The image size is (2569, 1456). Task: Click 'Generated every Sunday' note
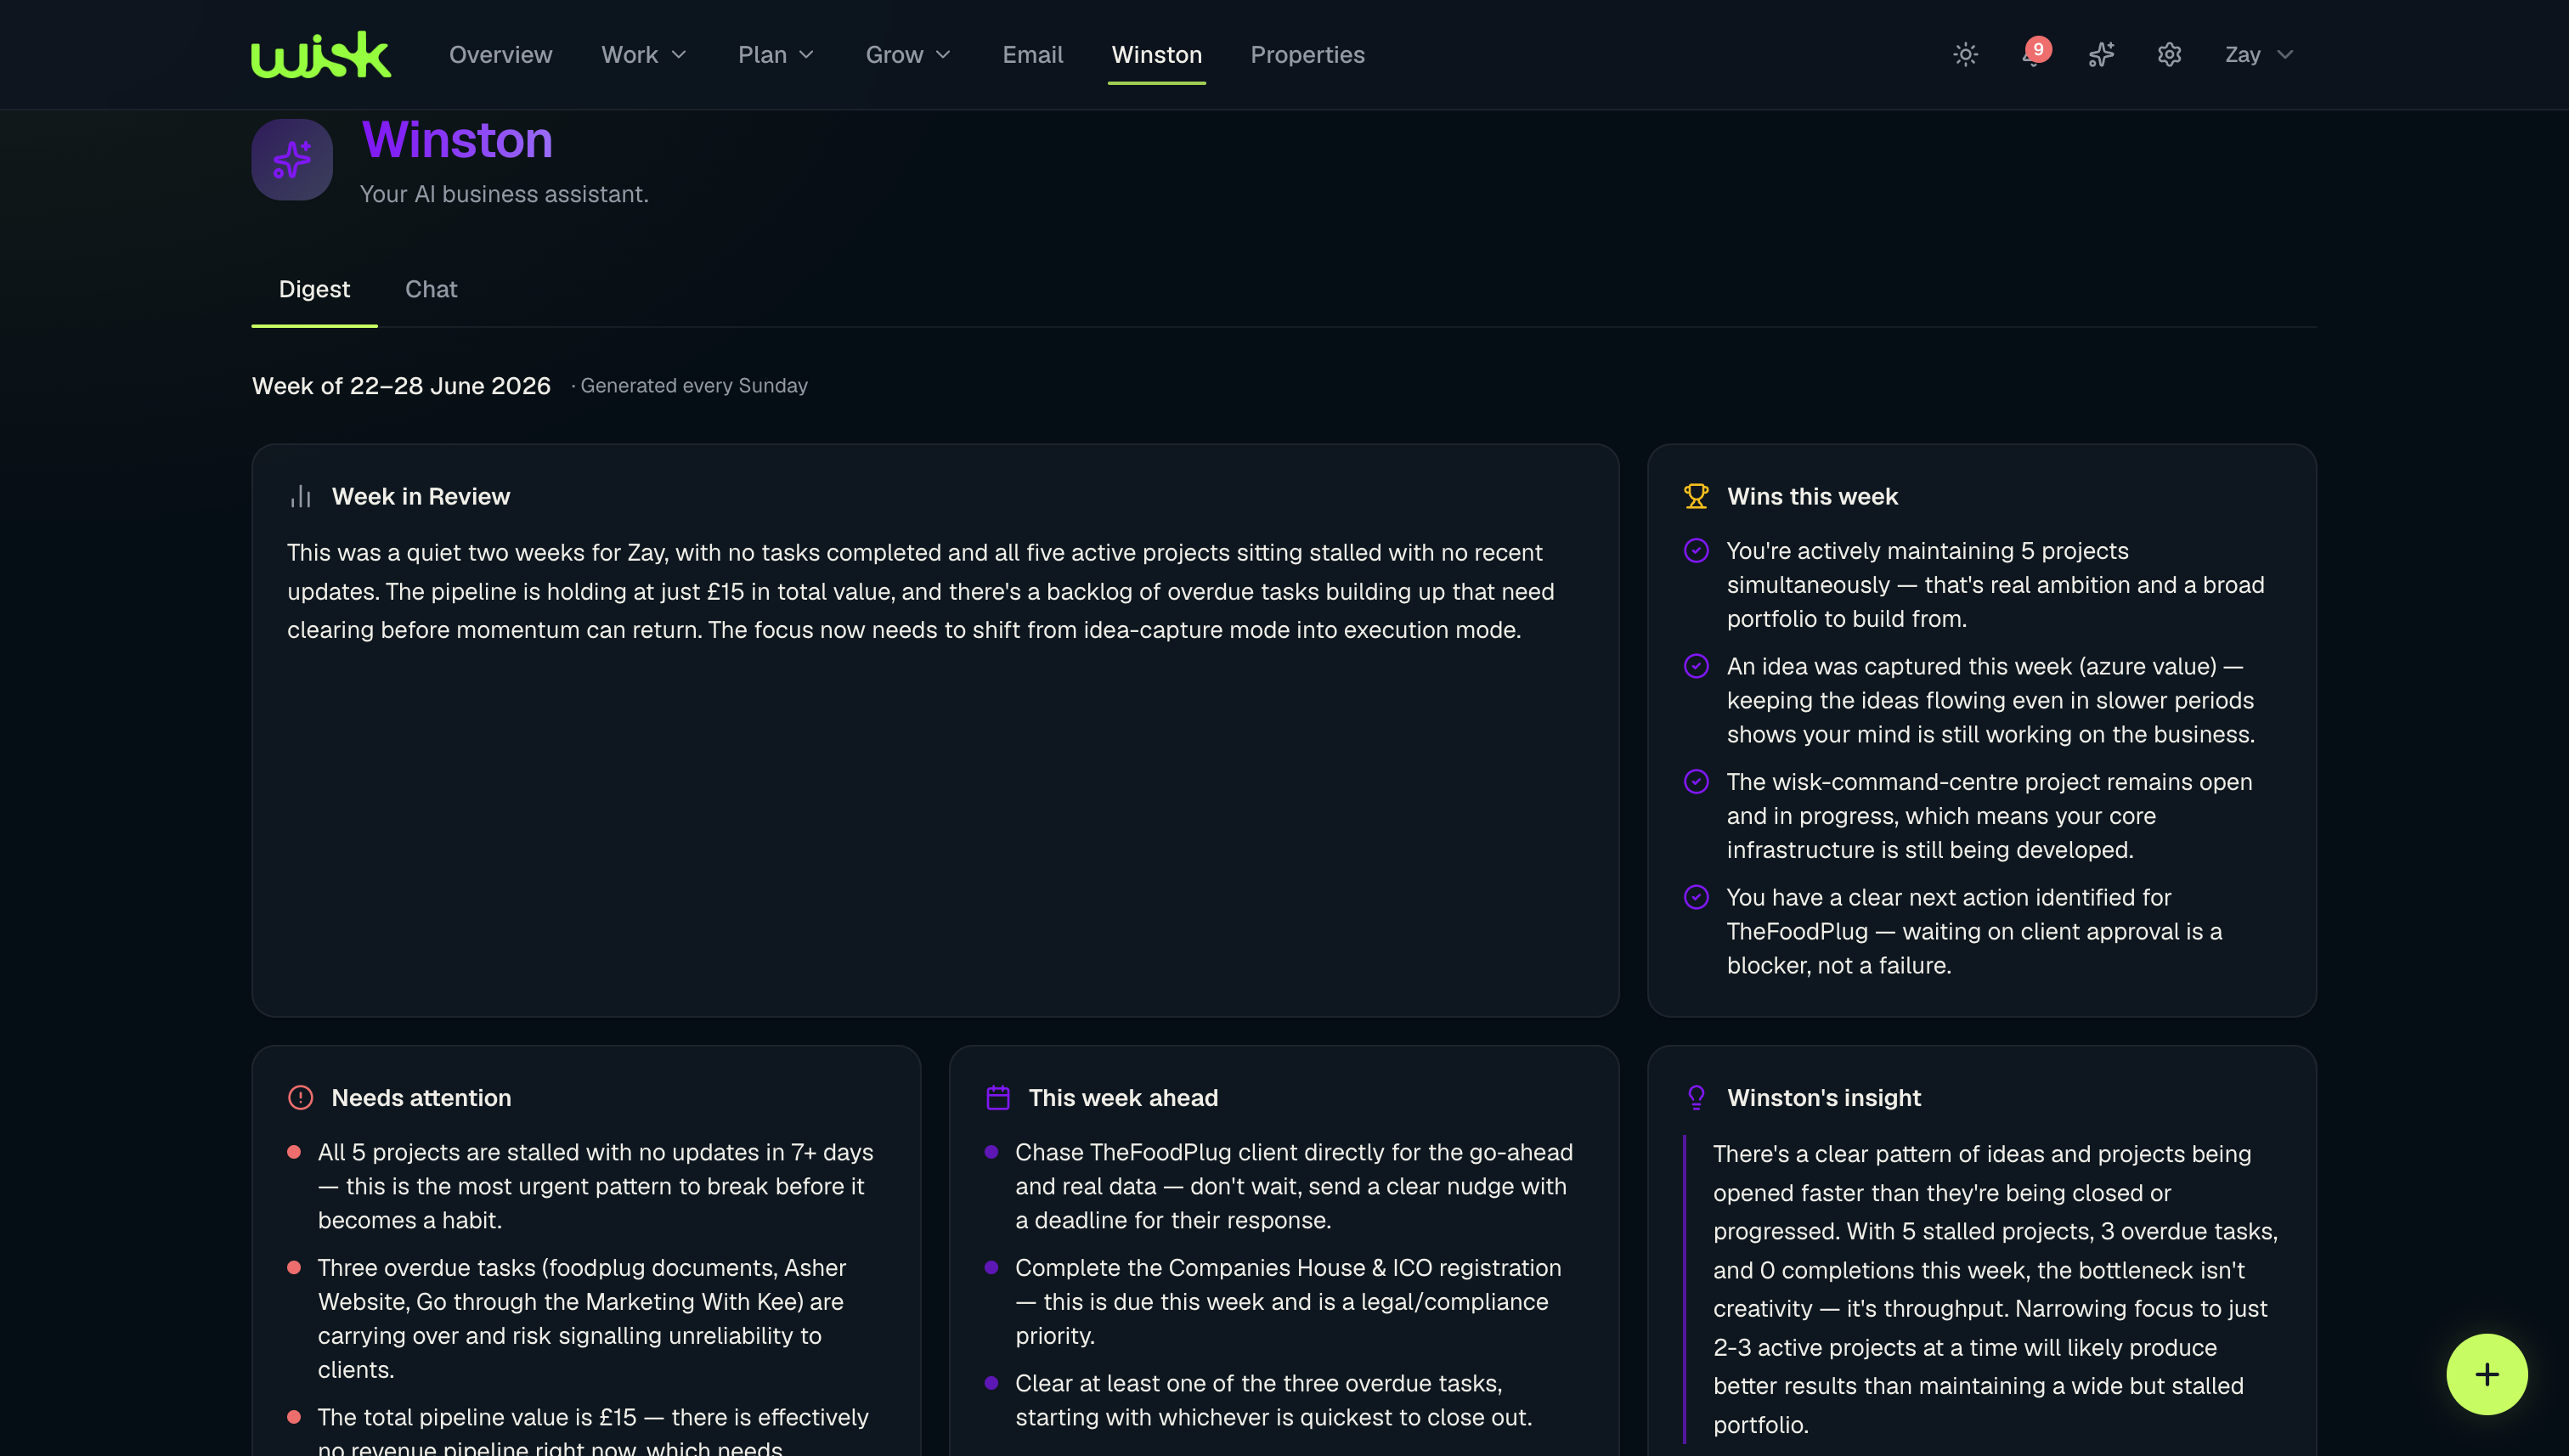pos(694,385)
